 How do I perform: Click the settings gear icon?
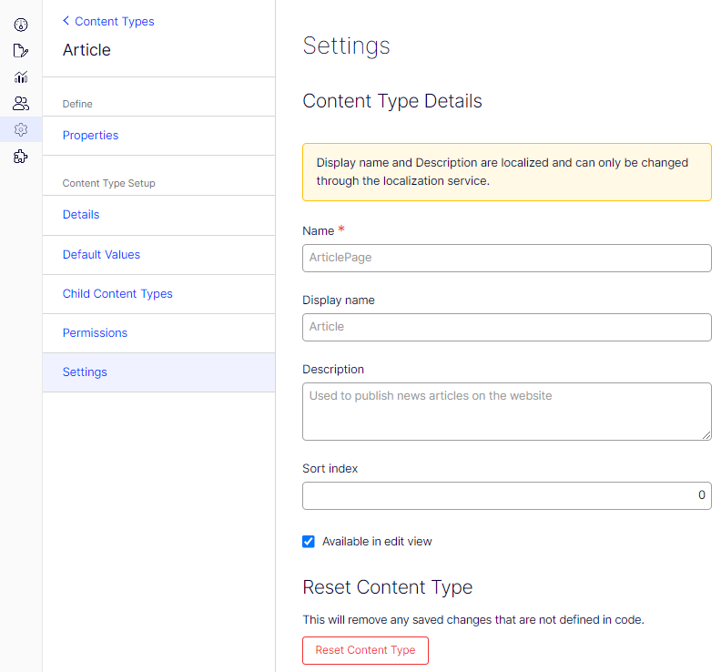(x=21, y=130)
